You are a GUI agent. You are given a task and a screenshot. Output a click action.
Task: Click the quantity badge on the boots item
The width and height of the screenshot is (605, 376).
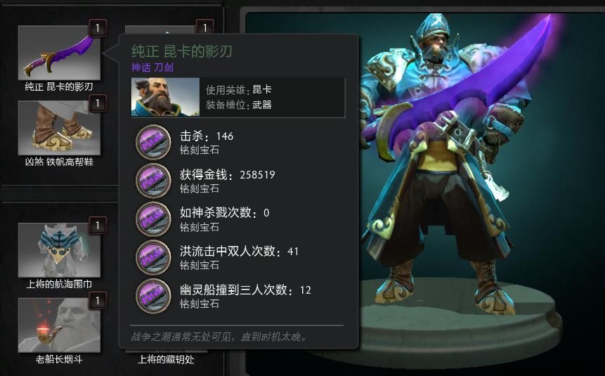pyautogui.click(x=98, y=103)
